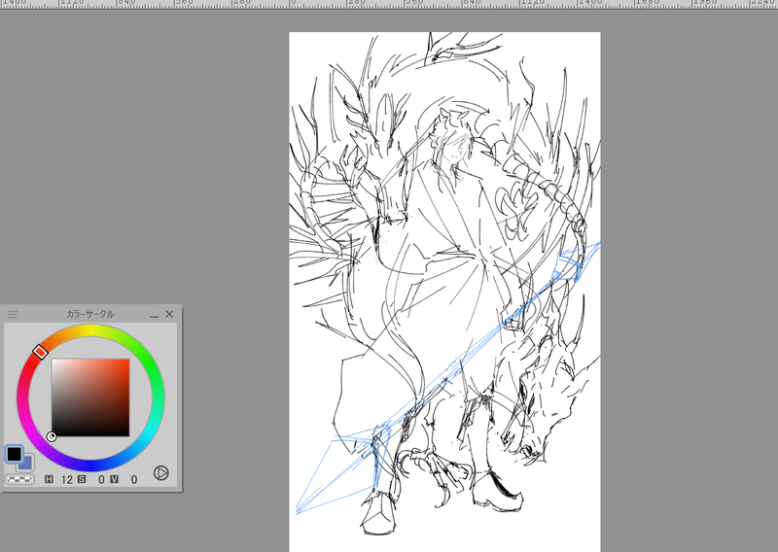This screenshot has width=778, height=552.
Task: Click the horizontal ruler at the top
Action: point(389,4)
